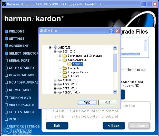Click the VIDEO (D:) drive icon

(x=60, y=80)
